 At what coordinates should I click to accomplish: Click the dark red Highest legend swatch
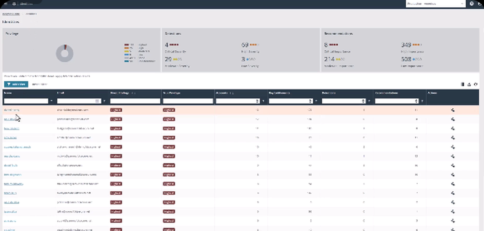pyautogui.click(x=126, y=44)
